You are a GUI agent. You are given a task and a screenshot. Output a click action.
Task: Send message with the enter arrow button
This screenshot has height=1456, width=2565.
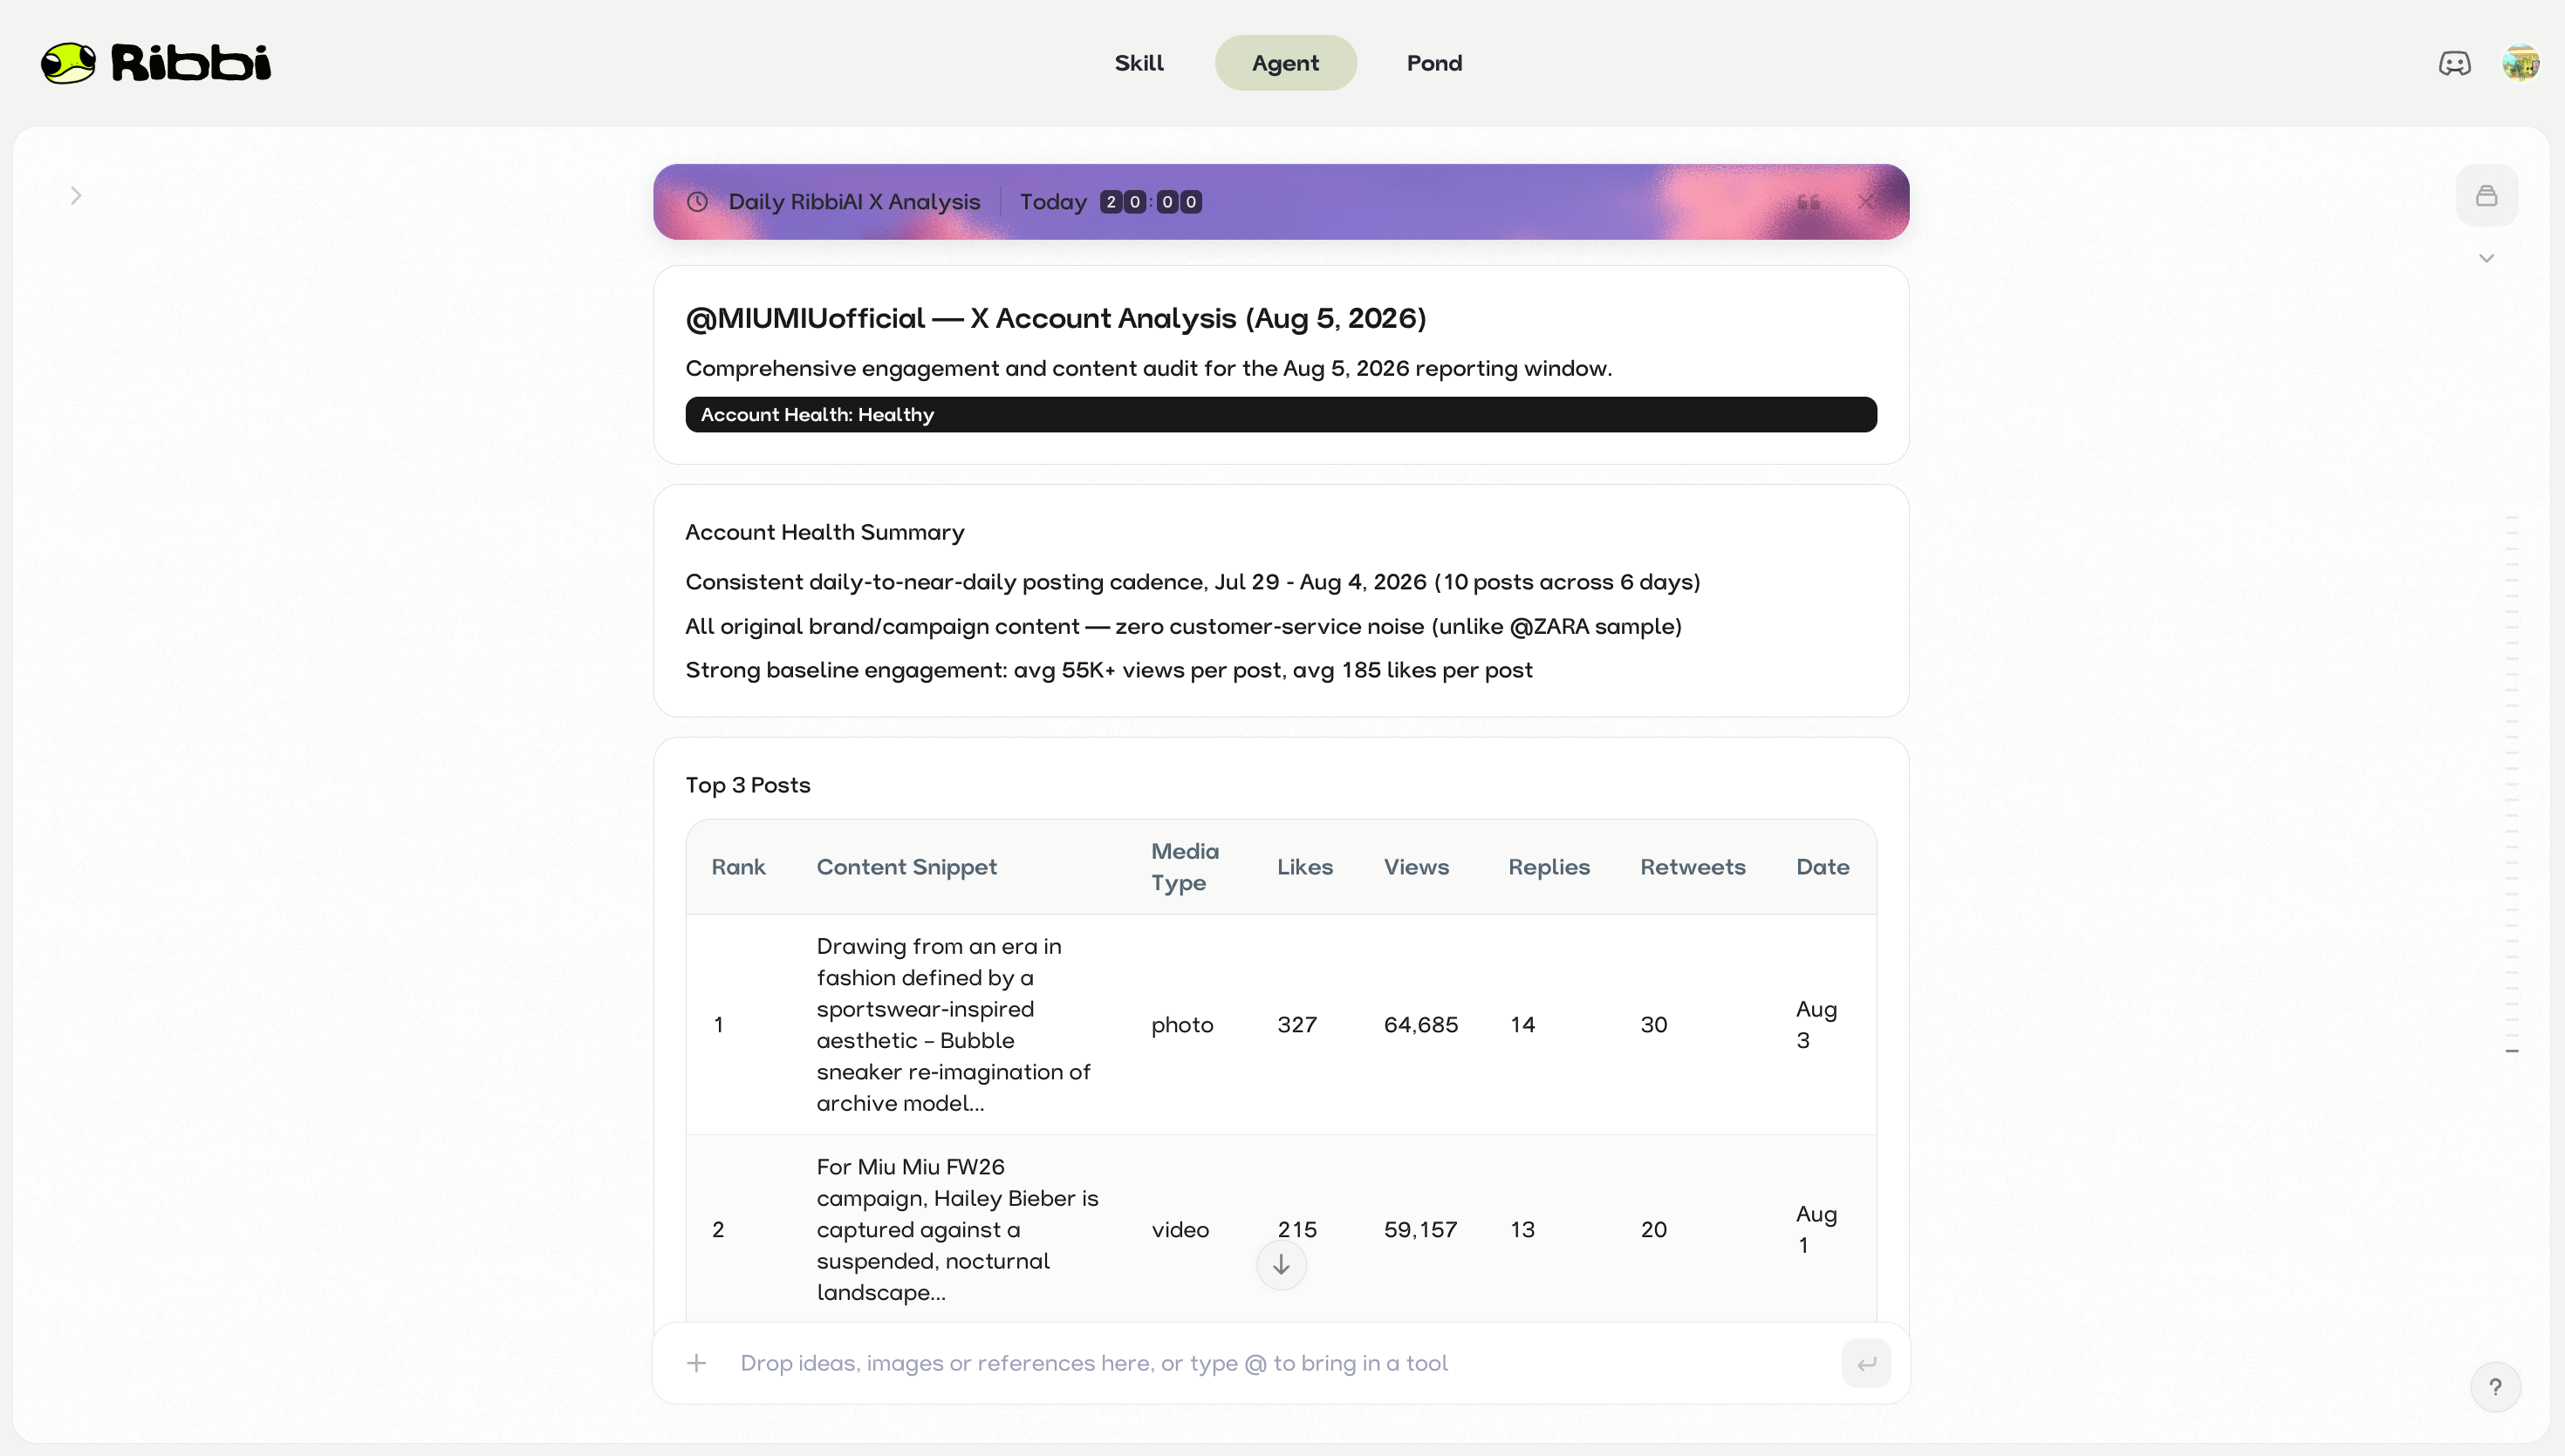[x=1865, y=1363]
